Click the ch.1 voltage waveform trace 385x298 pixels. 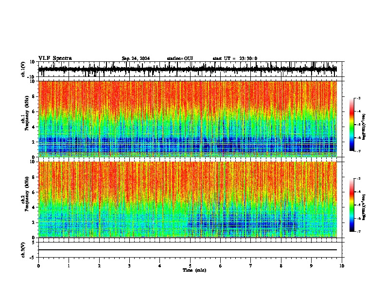[188, 69]
